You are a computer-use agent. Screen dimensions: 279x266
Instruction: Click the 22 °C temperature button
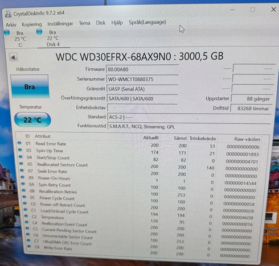click(32, 119)
